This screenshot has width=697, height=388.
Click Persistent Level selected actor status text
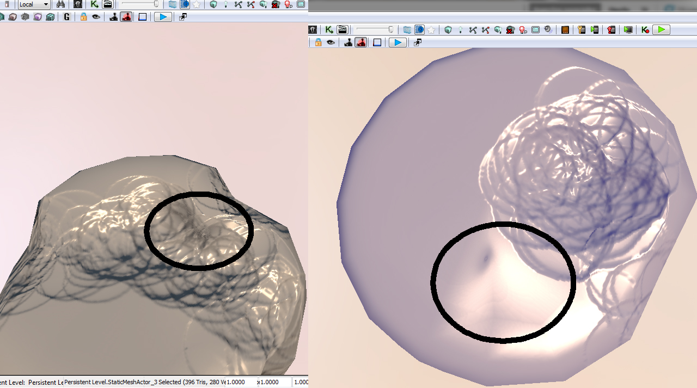[x=144, y=382]
